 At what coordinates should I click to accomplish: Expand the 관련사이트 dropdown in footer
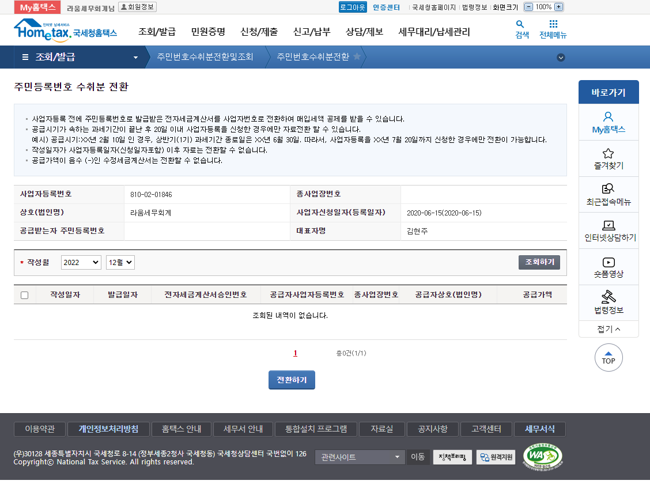360,457
